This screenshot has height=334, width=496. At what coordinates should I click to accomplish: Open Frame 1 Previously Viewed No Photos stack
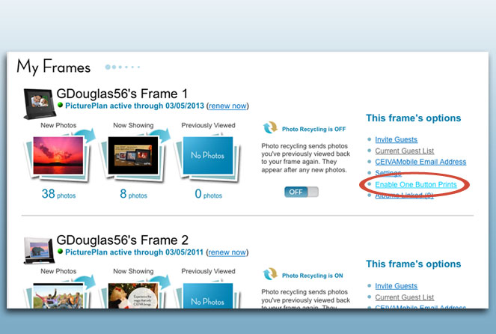pos(208,156)
